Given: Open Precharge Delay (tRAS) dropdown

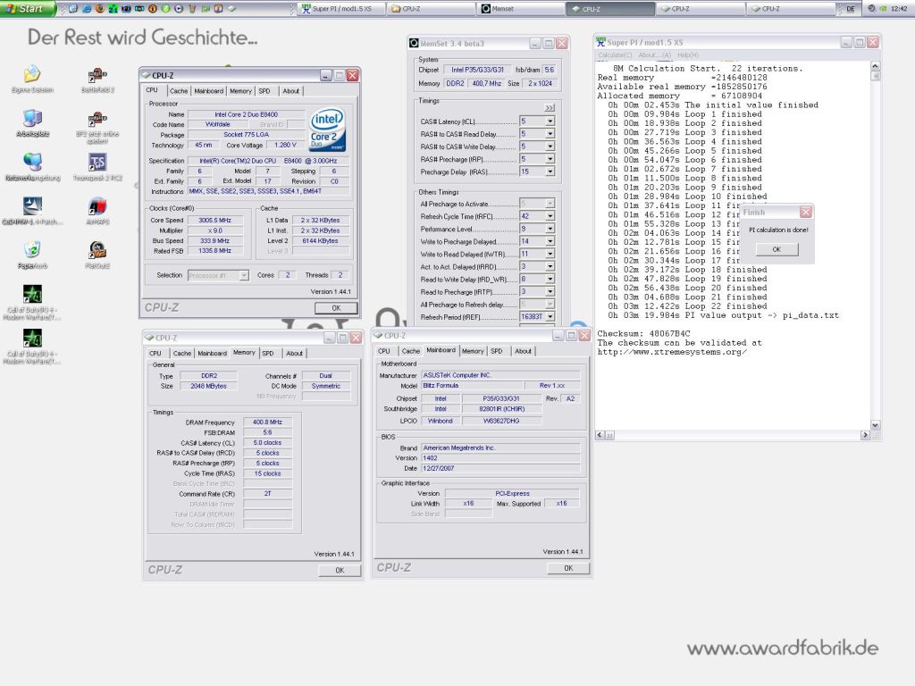Looking at the screenshot, I should click(550, 171).
